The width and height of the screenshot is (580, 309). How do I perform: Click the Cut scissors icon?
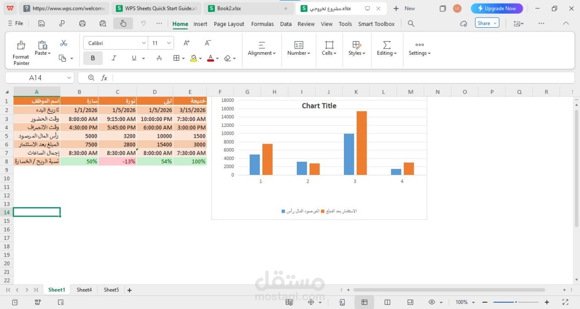63,43
